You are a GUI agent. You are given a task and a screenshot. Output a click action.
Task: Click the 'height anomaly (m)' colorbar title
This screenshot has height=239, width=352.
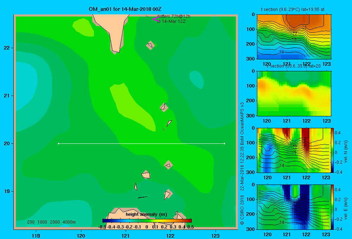point(146,214)
